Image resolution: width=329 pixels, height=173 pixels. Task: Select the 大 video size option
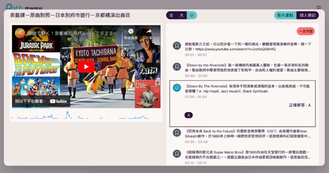point(181,15)
